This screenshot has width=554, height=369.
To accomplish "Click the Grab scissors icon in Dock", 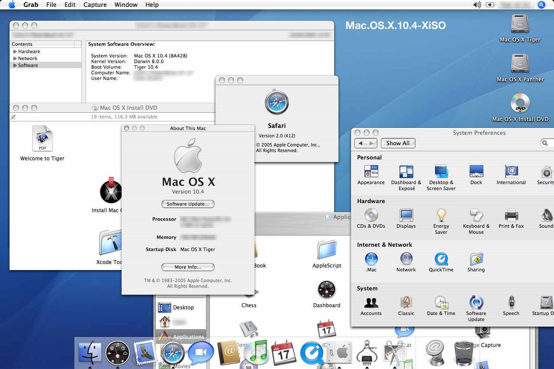I will click(x=394, y=353).
